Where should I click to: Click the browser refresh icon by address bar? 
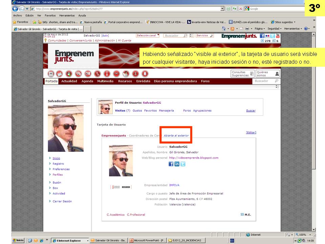click(x=235, y=8)
